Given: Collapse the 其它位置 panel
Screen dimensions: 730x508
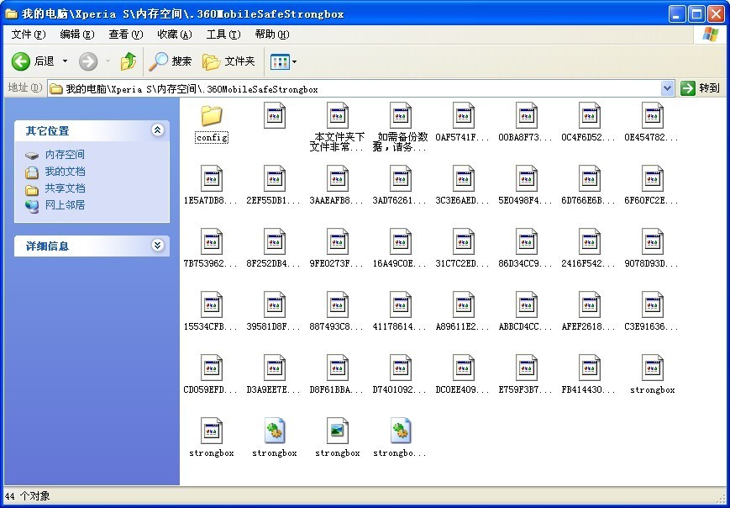Looking at the screenshot, I should (157, 130).
